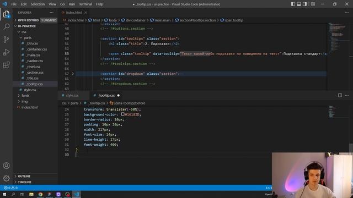Image resolution: width=353 pixels, height=198 pixels.
Task: Select the _tooltip.css editor tab
Action: tap(106, 95)
